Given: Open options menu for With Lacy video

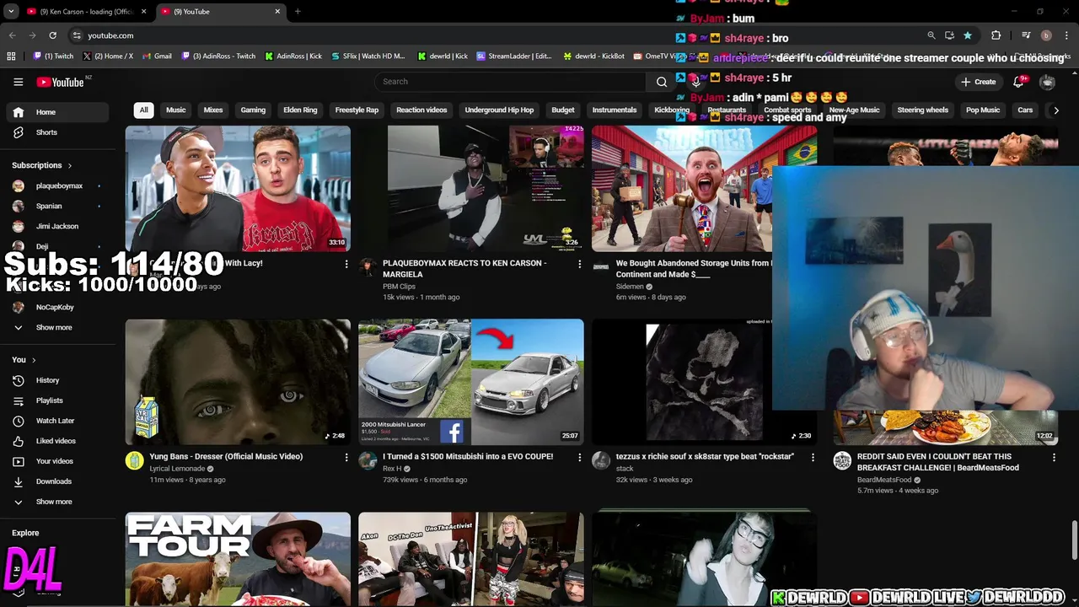Looking at the screenshot, I should (x=346, y=264).
